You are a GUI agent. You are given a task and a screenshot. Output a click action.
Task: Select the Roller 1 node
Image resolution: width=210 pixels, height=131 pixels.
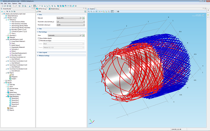[14, 51]
